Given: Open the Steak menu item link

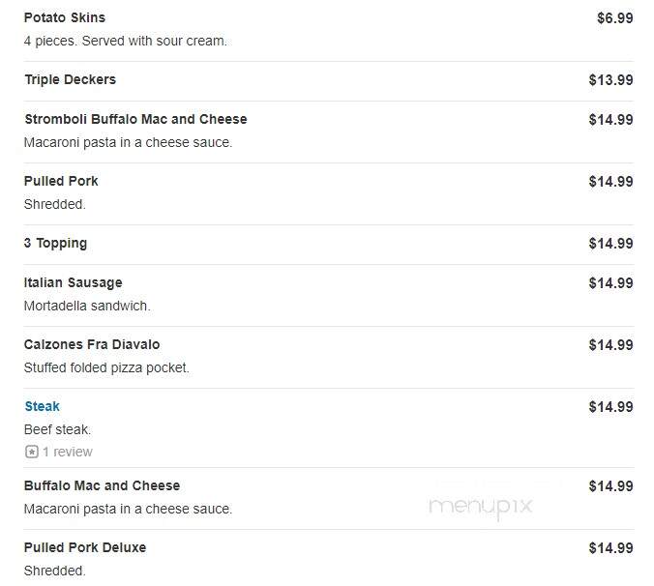Looking at the screenshot, I should pos(43,406).
